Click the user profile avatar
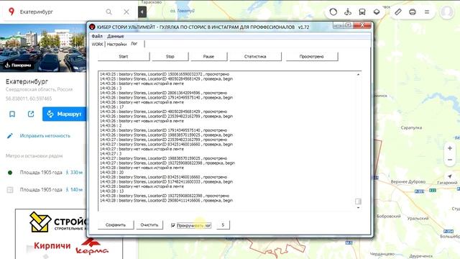This screenshot has height=259, width=460. (447, 12)
